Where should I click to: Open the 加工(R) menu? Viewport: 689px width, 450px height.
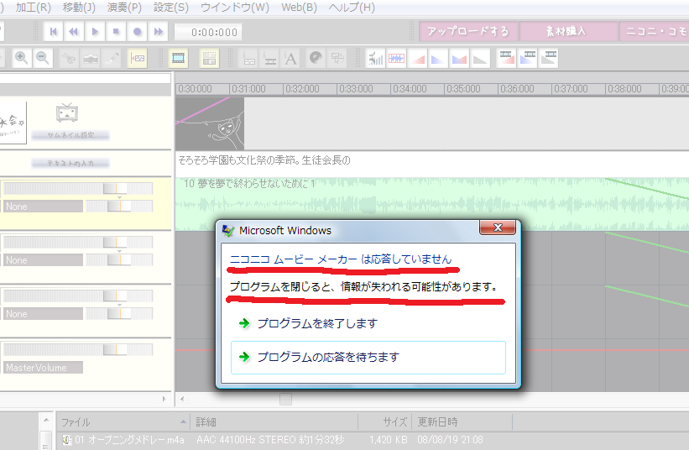(x=34, y=8)
